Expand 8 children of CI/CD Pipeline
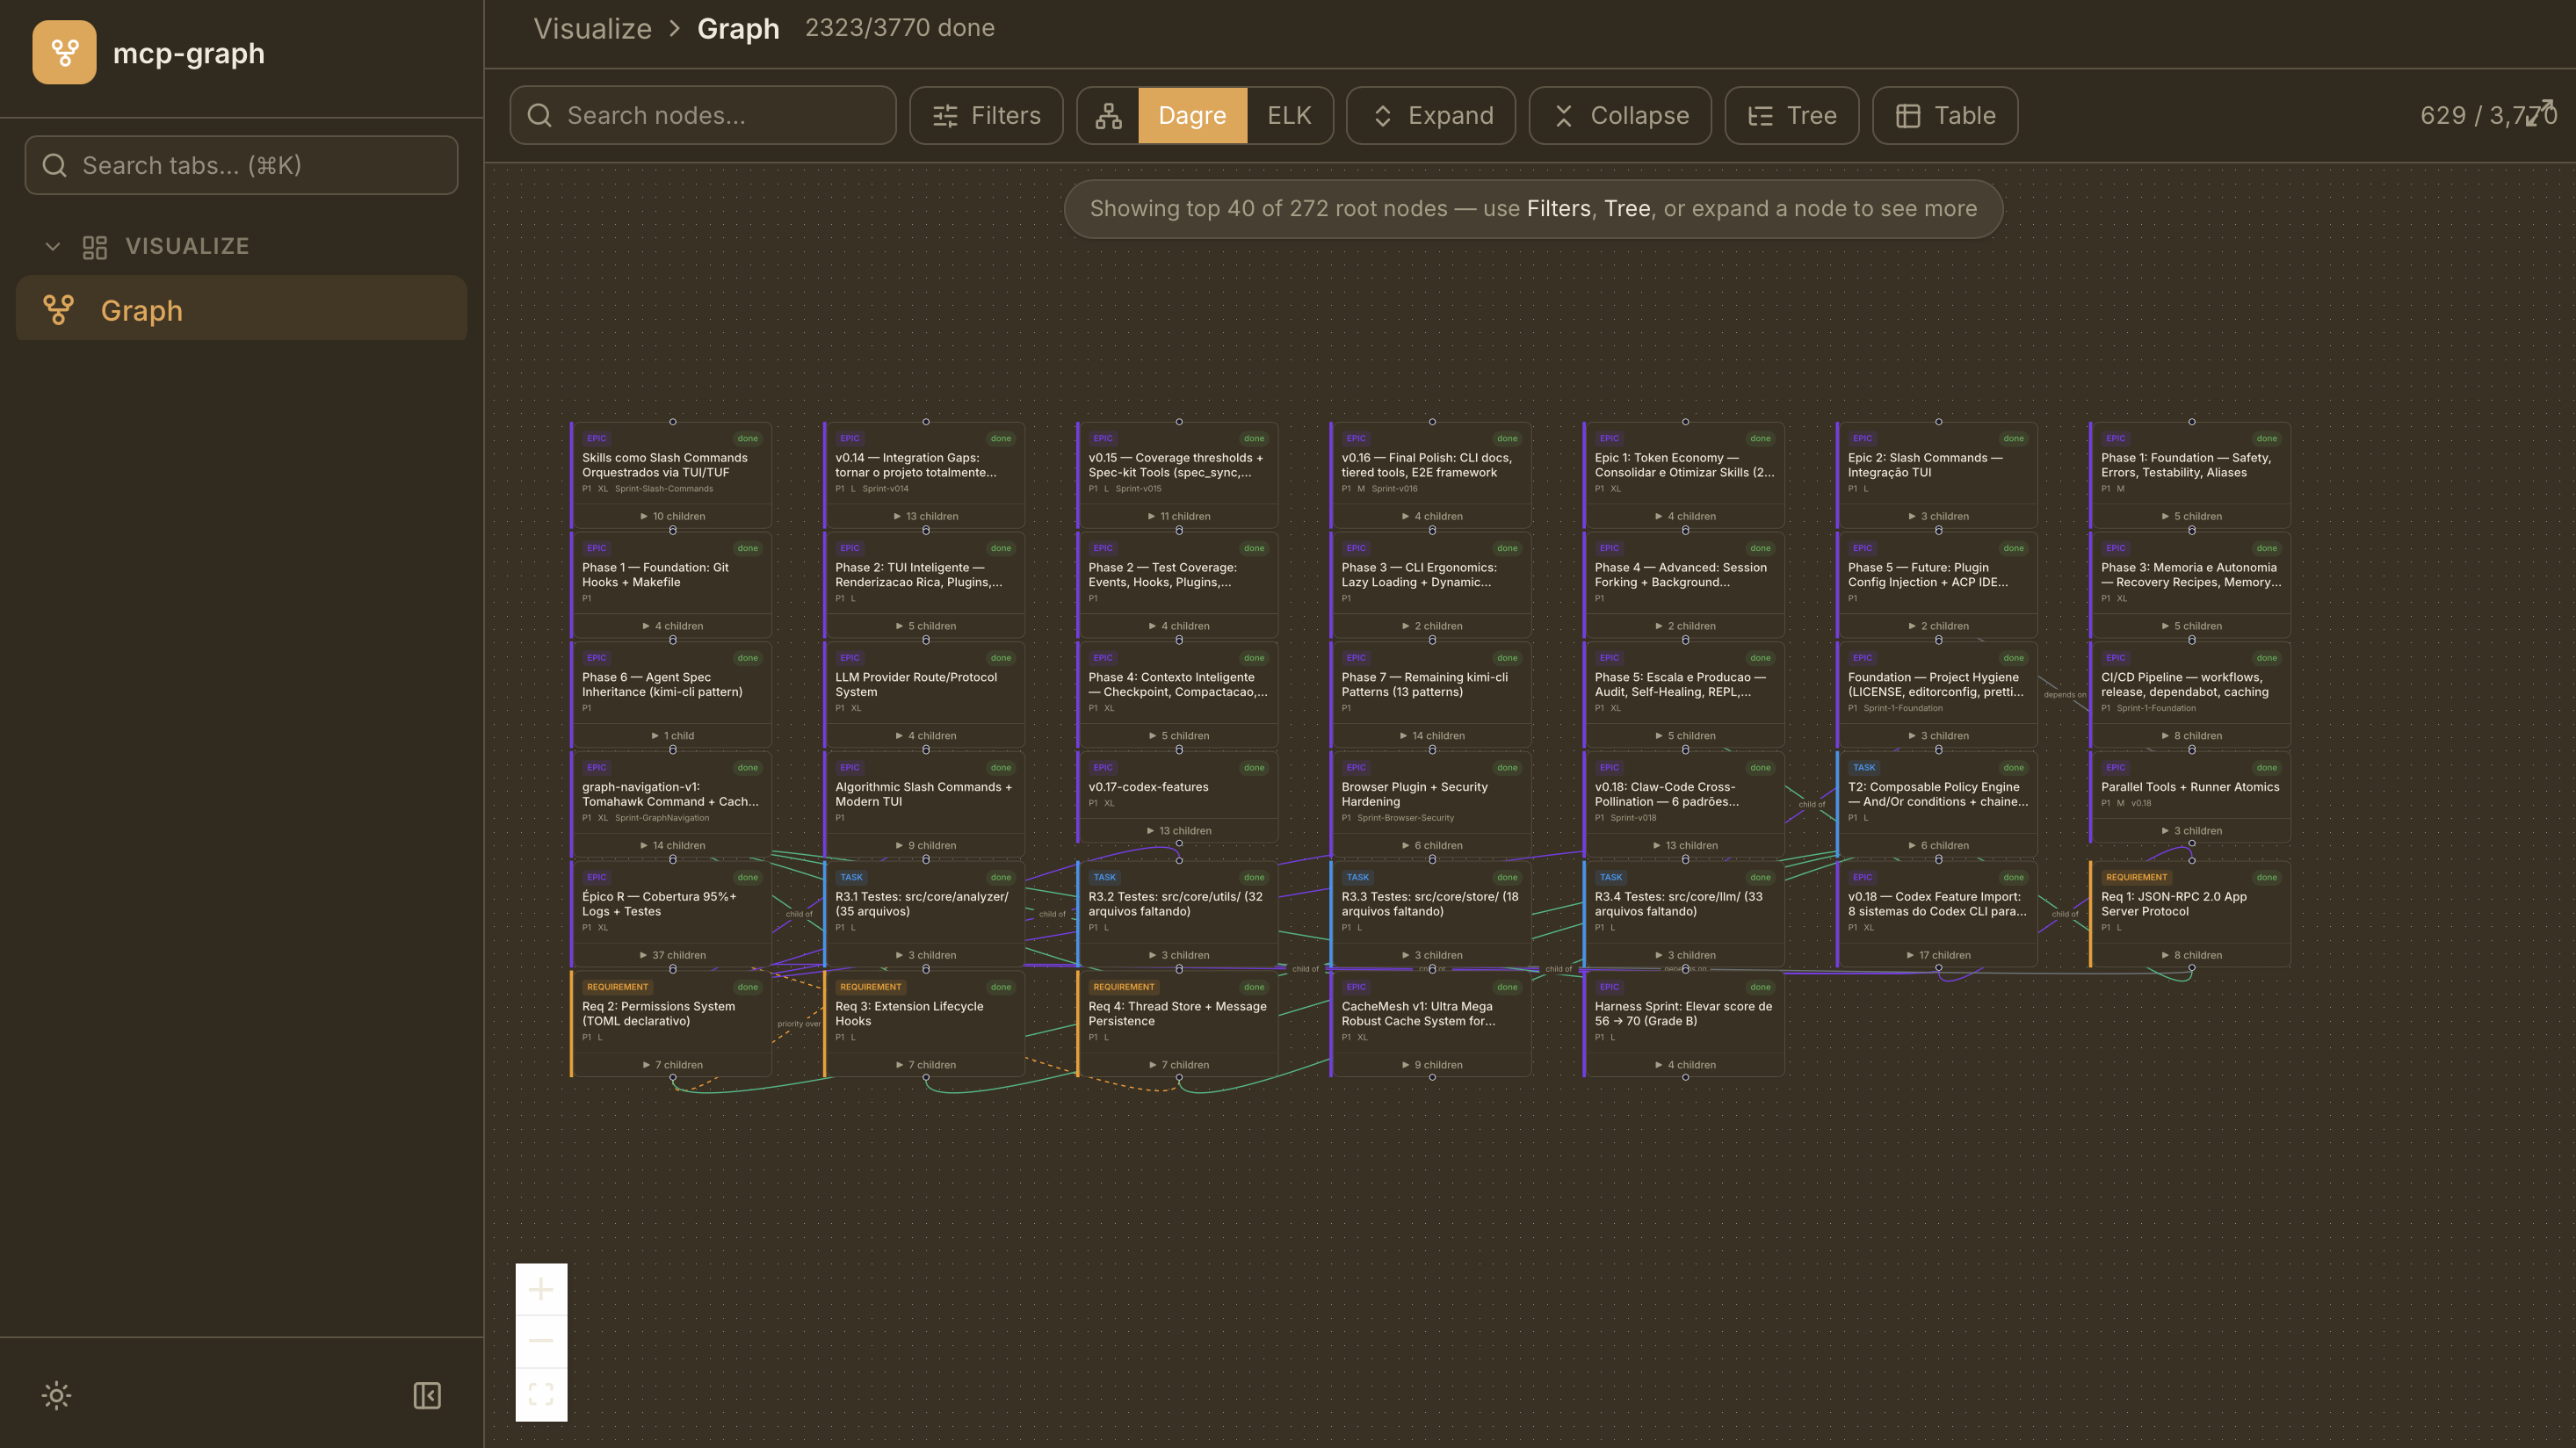The image size is (2576, 1448). point(2191,736)
